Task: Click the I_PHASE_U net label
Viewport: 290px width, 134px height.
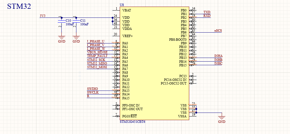Action: point(96,41)
